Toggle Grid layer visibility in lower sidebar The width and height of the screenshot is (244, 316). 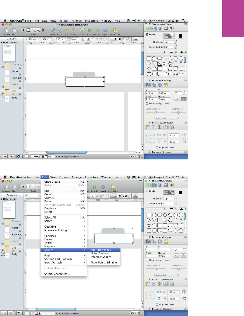coord(3,250)
